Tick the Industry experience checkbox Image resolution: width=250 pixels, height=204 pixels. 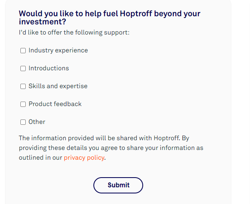click(x=23, y=51)
